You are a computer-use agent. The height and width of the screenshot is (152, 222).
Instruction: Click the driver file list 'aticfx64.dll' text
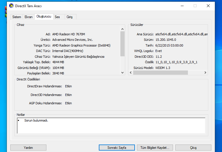pos(182,34)
